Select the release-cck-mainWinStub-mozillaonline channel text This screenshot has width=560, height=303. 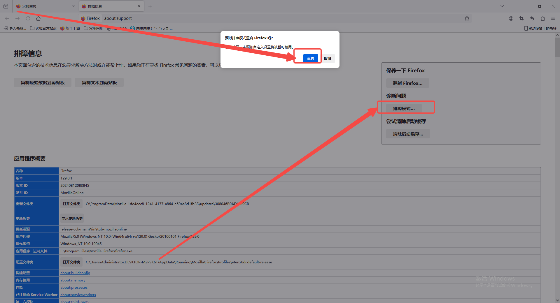pyautogui.click(x=94, y=229)
